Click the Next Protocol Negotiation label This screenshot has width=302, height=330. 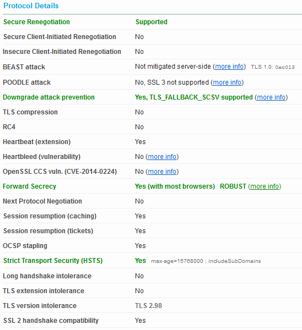tap(42, 201)
